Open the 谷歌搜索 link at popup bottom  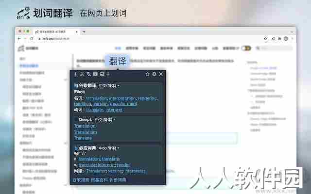[81, 180]
